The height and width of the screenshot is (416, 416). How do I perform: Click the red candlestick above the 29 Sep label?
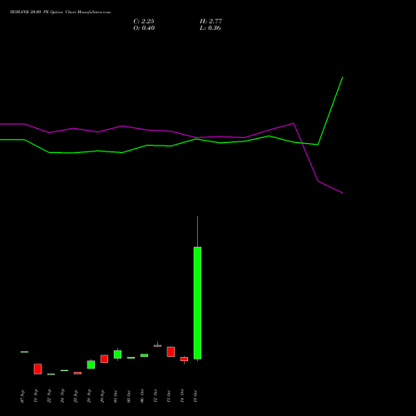[x=104, y=359]
